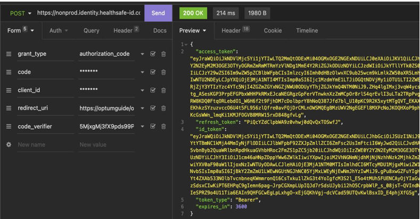This screenshot has height=219, width=420.
Task: Toggle enabled checkbox for code_verifier
Action: click(x=153, y=127)
